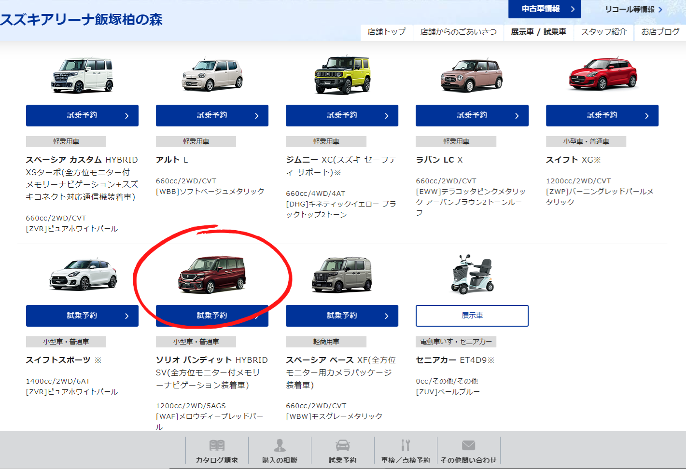Click the dark red Solio Bandit image

[x=212, y=275]
